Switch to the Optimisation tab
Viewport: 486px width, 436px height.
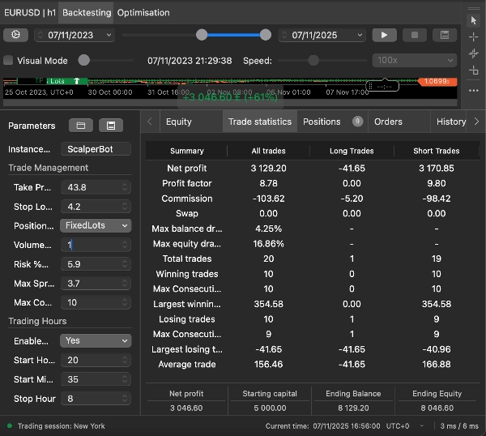coord(143,13)
